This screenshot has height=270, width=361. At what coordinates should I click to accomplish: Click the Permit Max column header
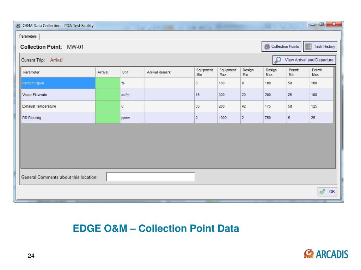point(322,72)
